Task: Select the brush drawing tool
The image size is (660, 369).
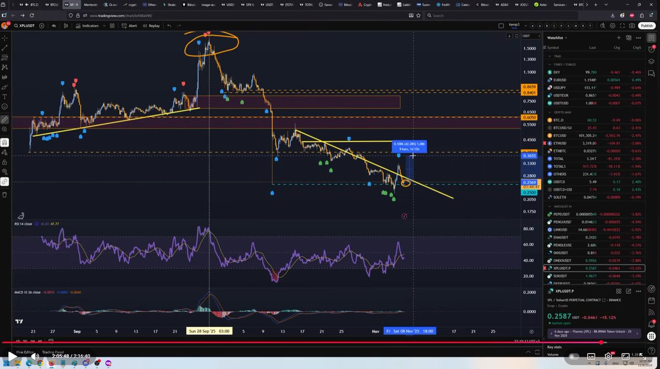Action: [5, 87]
